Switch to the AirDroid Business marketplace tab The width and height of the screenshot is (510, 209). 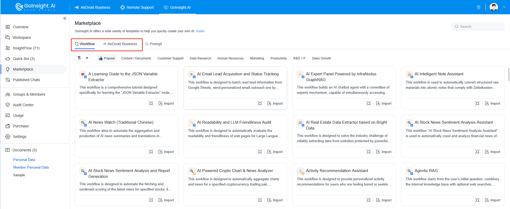pyautogui.click(x=120, y=44)
